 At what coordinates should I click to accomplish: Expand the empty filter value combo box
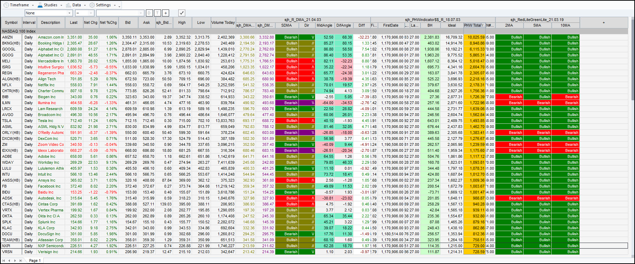pos(141,13)
